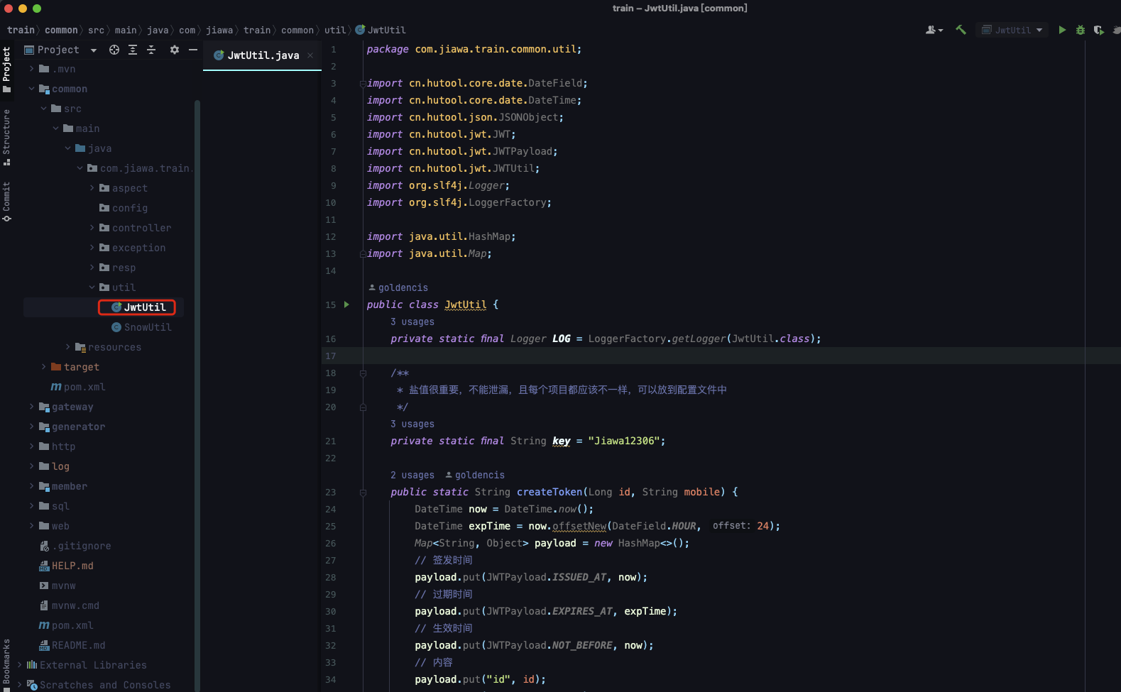Click '2 usages' hint above createToken
This screenshot has width=1121, height=692.
(412, 475)
